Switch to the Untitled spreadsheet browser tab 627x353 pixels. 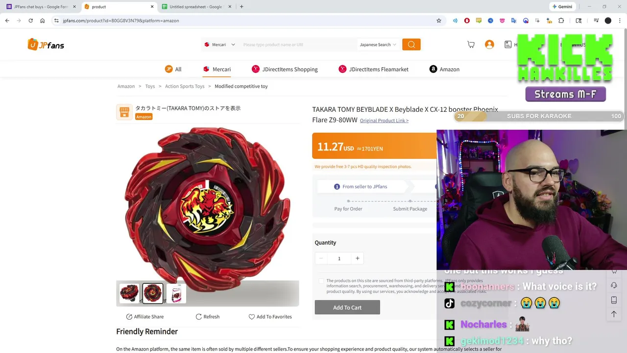tap(195, 7)
